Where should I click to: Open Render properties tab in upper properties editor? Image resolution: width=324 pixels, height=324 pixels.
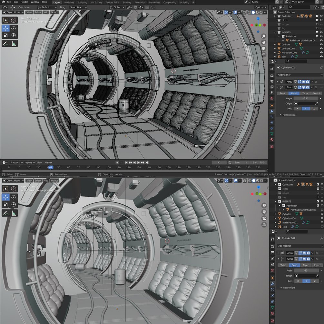click(x=272, y=75)
